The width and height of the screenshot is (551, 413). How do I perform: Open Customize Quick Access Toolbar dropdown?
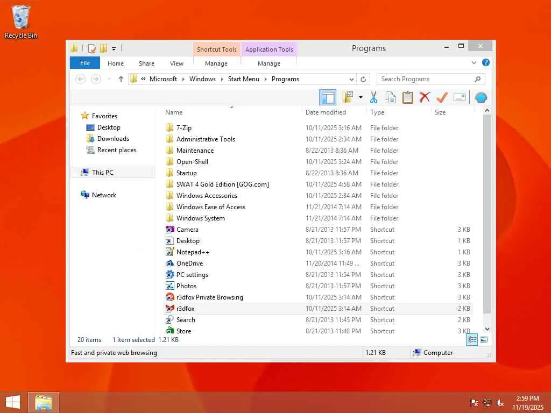pos(114,49)
